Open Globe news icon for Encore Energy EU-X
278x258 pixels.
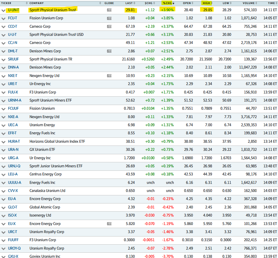coord(109,224)
